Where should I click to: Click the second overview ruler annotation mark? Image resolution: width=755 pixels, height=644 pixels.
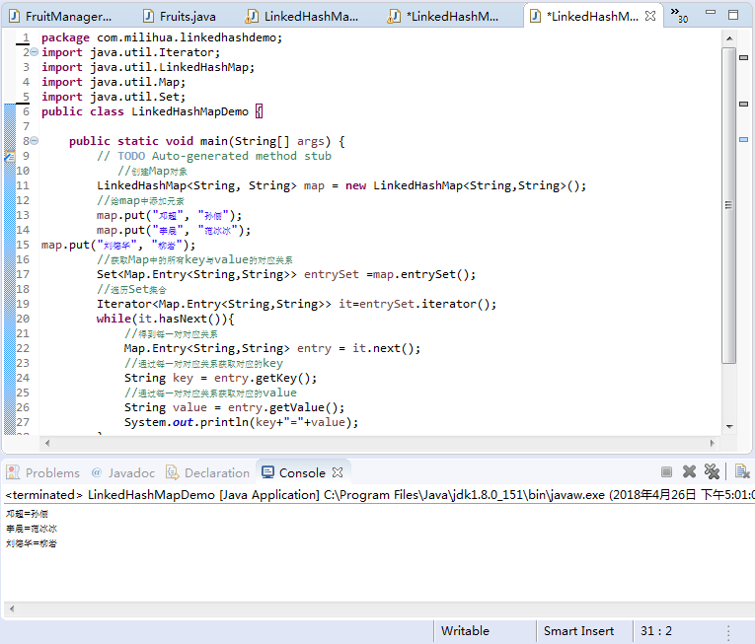pos(743,104)
